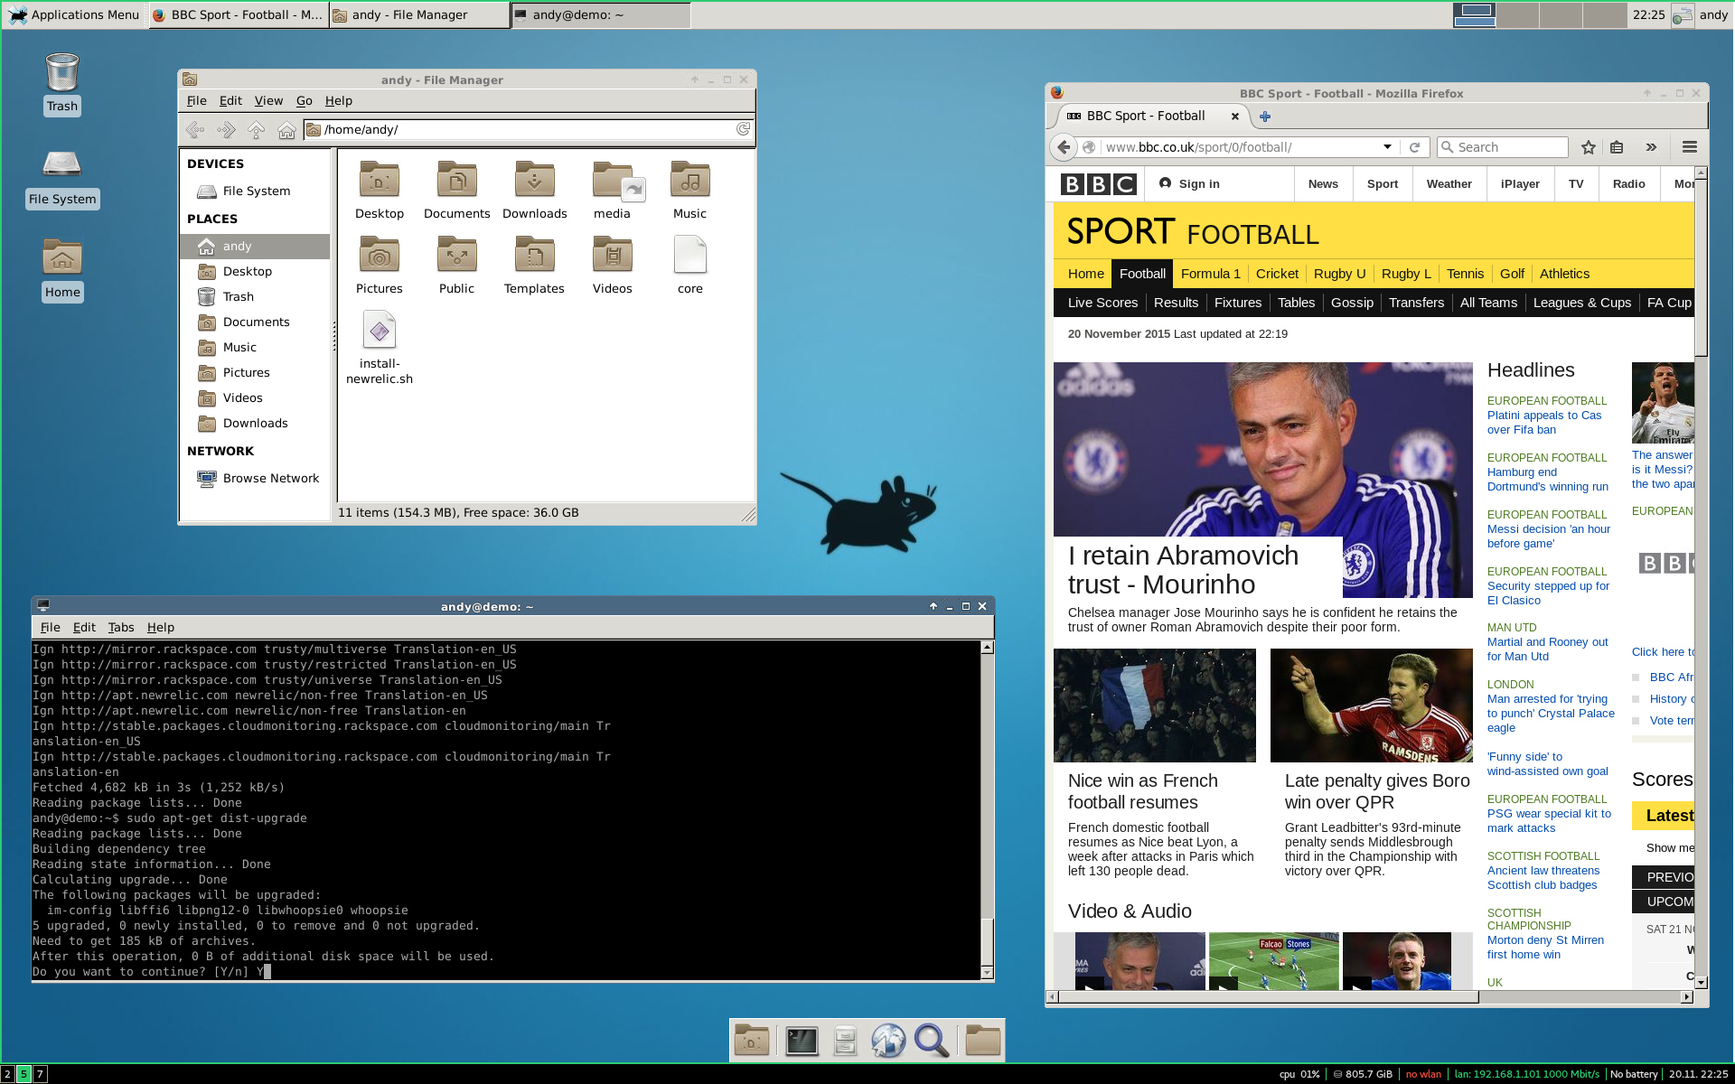The width and height of the screenshot is (1735, 1084).
Task: Select the install-newrelic.sh script file
Action: pyautogui.click(x=380, y=330)
